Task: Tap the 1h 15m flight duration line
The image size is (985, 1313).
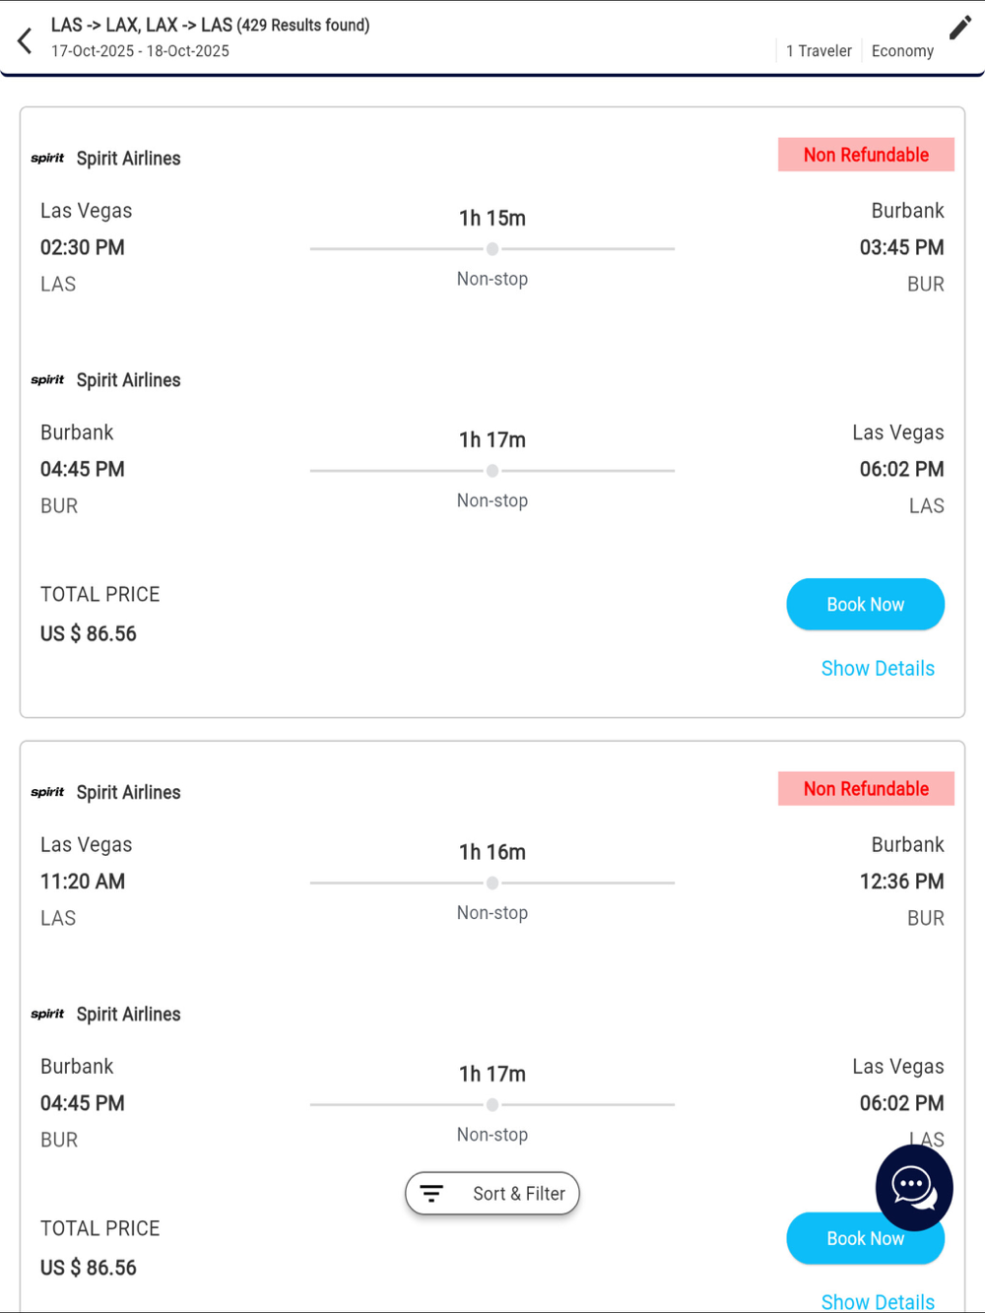Action: click(x=492, y=248)
